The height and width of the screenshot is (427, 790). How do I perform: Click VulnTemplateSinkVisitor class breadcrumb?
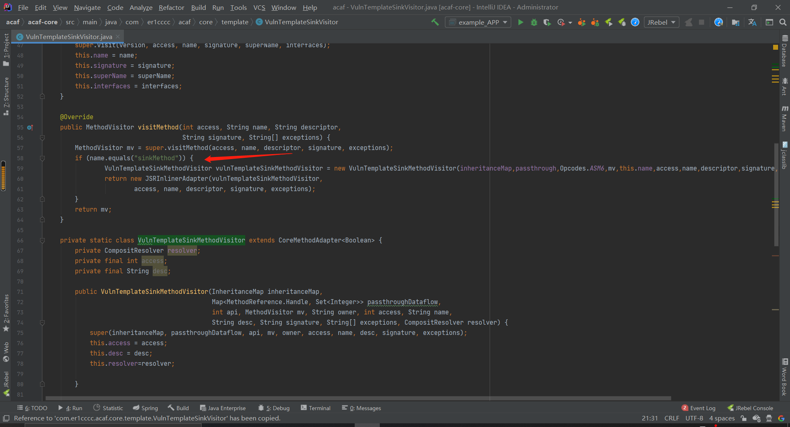click(x=297, y=22)
